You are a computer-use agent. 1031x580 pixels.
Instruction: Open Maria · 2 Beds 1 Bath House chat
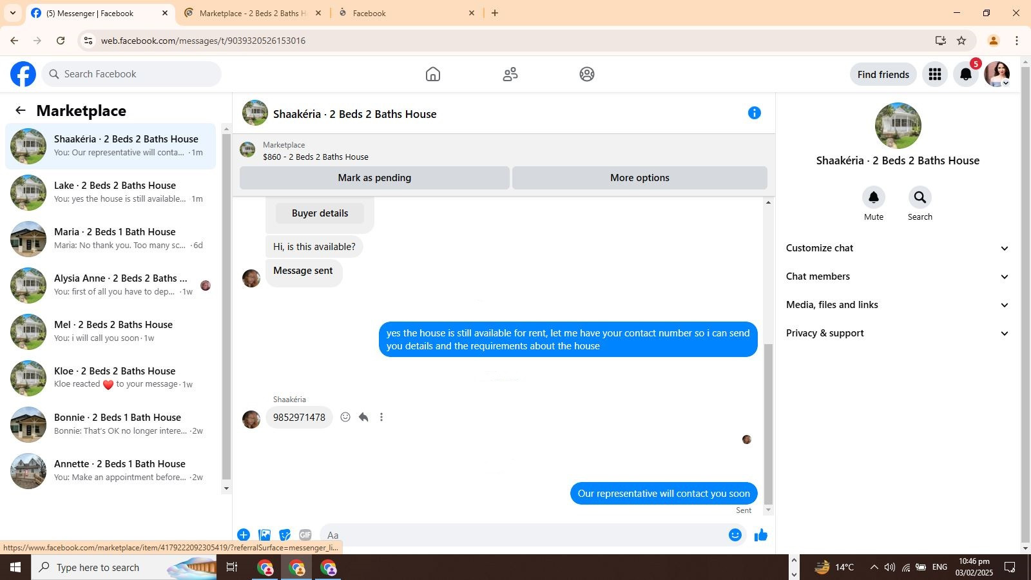pyautogui.click(x=111, y=239)
